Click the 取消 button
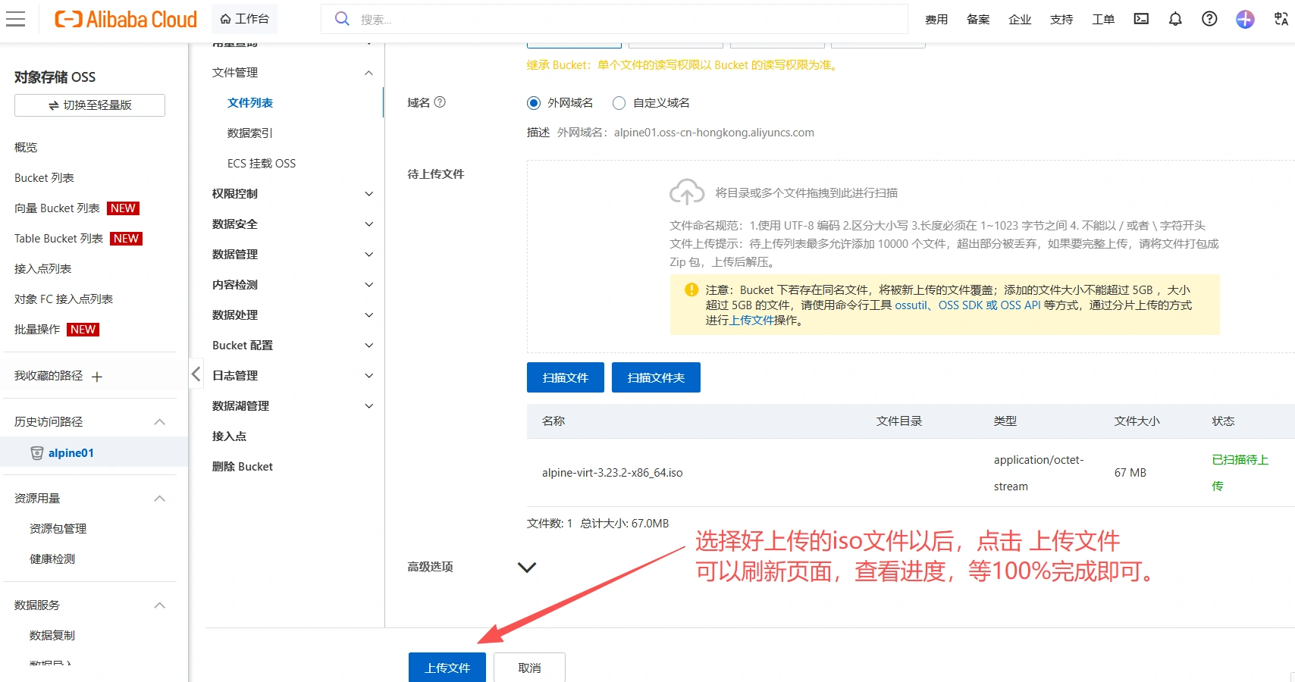 pos(529,667)
